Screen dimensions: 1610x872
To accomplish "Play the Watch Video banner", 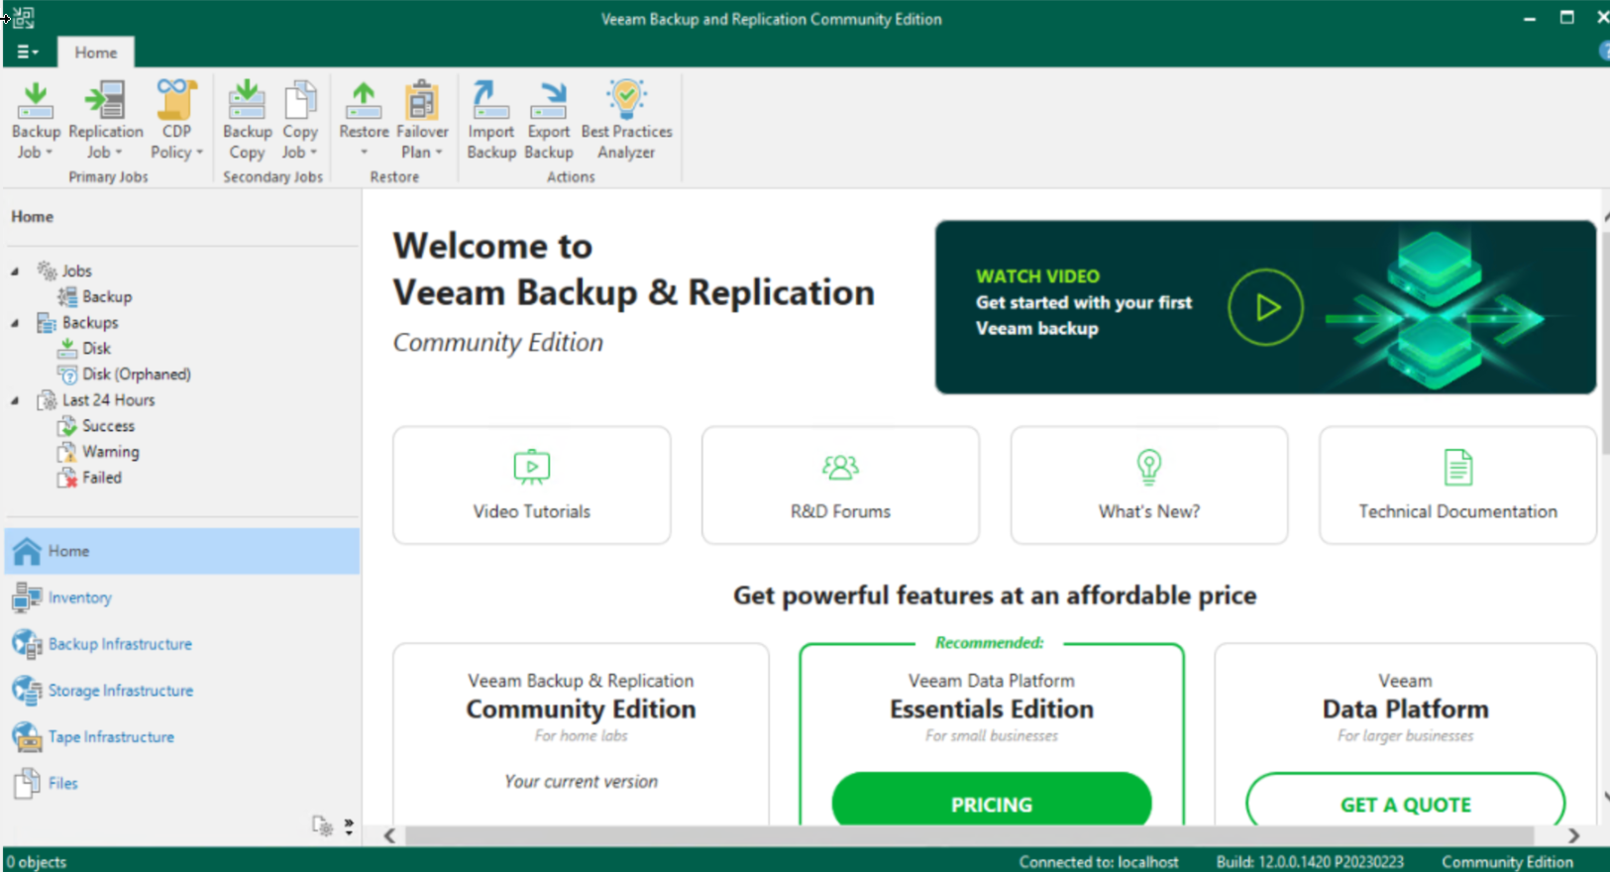I will pos(1265,307).
